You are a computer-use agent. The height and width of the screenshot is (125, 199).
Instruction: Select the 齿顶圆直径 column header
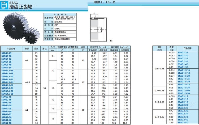73,47
